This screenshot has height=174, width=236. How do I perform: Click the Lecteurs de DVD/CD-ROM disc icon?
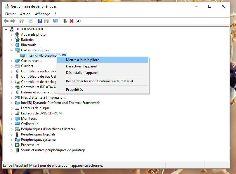click(17, 113)
